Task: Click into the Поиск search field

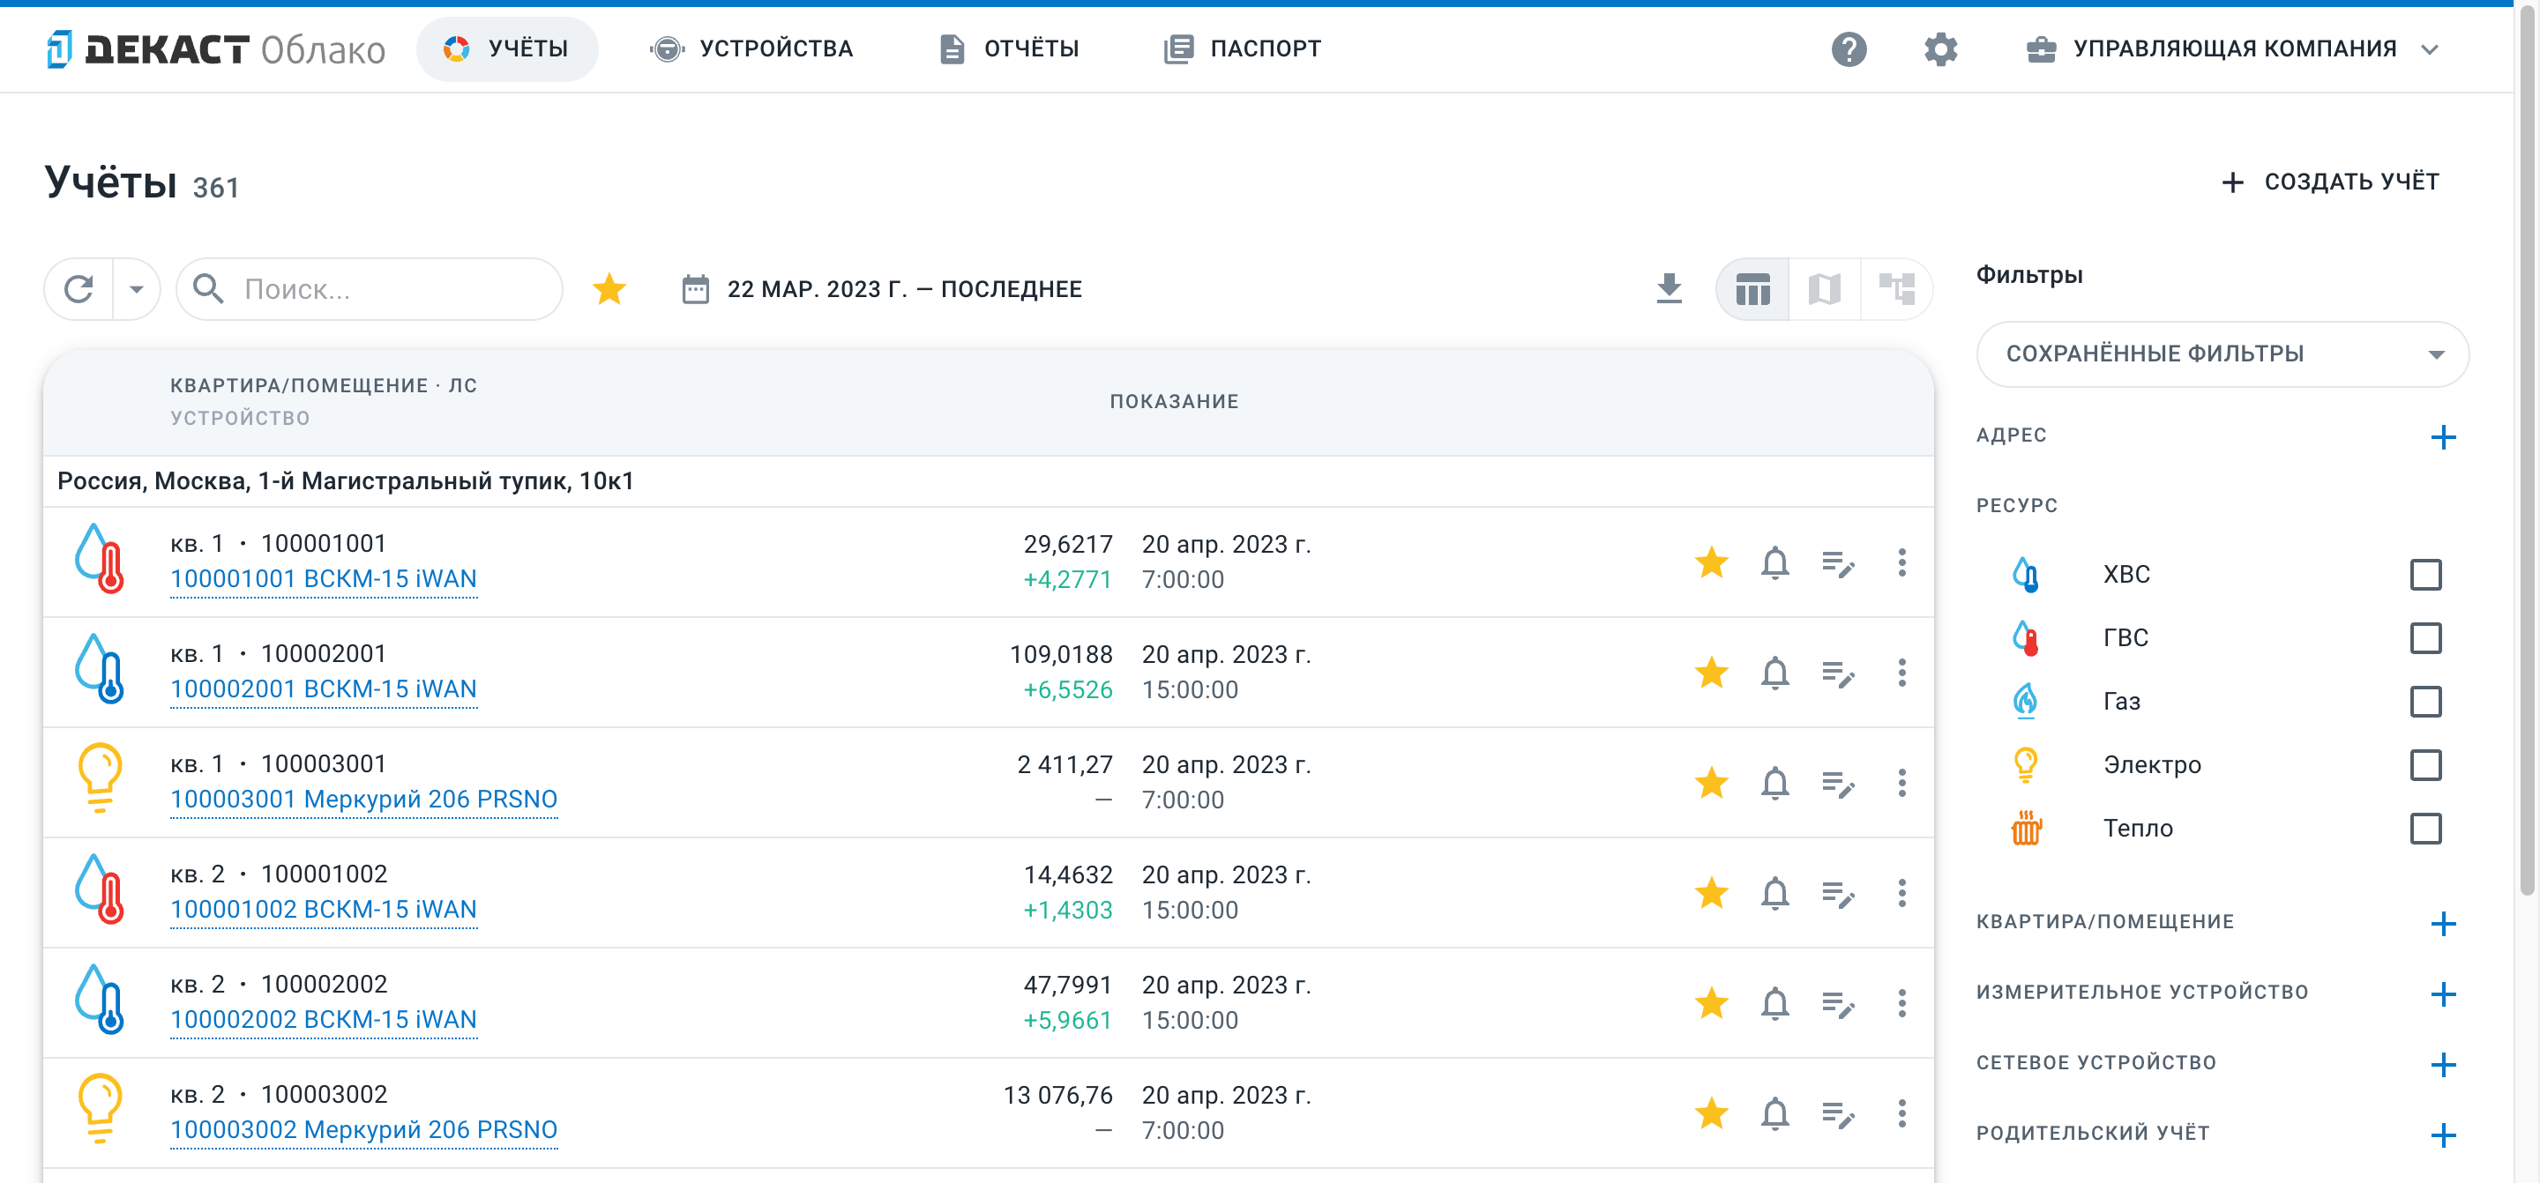Action: [x=370, y=289]
